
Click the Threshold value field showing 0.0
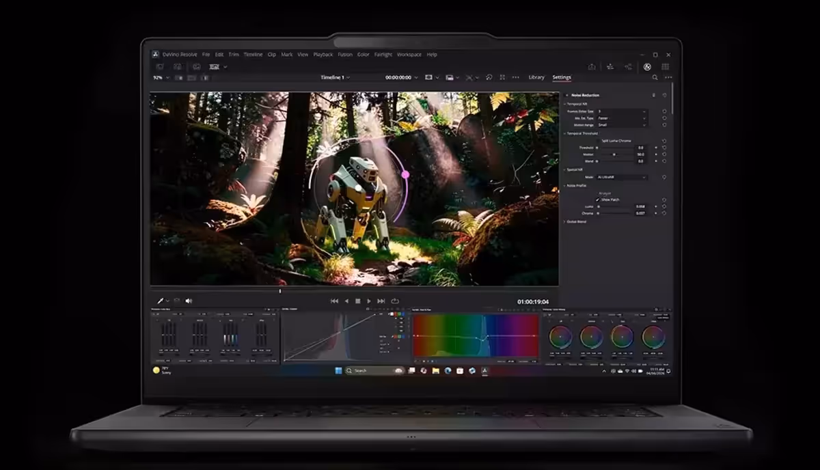641,148
